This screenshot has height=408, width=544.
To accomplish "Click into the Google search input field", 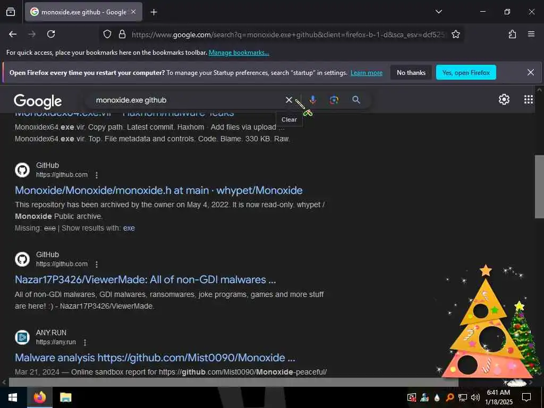I will tap(188, 100).
